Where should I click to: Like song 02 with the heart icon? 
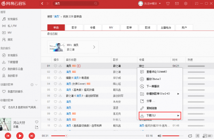[x=55, y=72]
